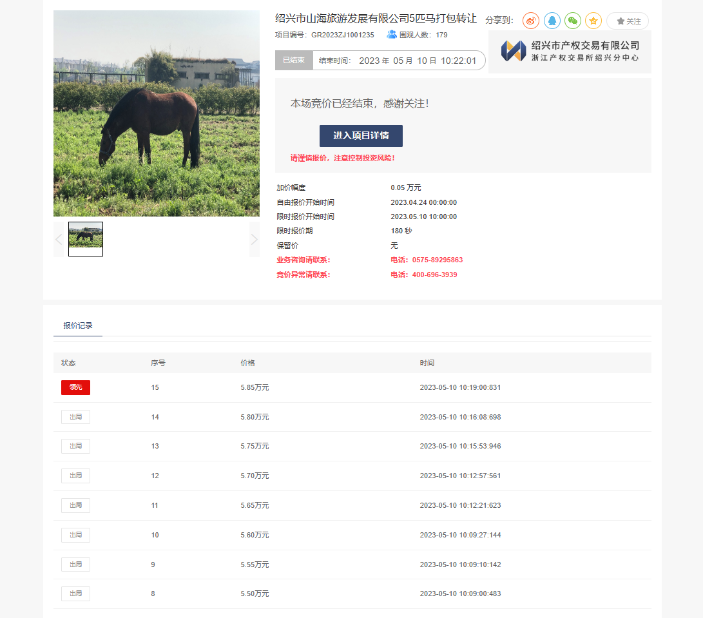Click the value 2023.05.10 10:00:00

tap(424, 217)
